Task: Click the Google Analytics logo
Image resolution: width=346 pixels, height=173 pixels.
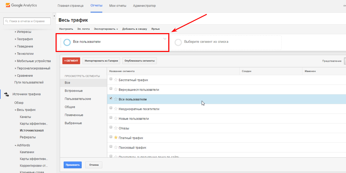Action: click(x=21, y=5)
